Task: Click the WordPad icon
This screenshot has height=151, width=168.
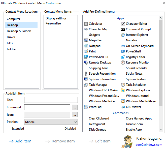Action: click(x=86, y=107)
